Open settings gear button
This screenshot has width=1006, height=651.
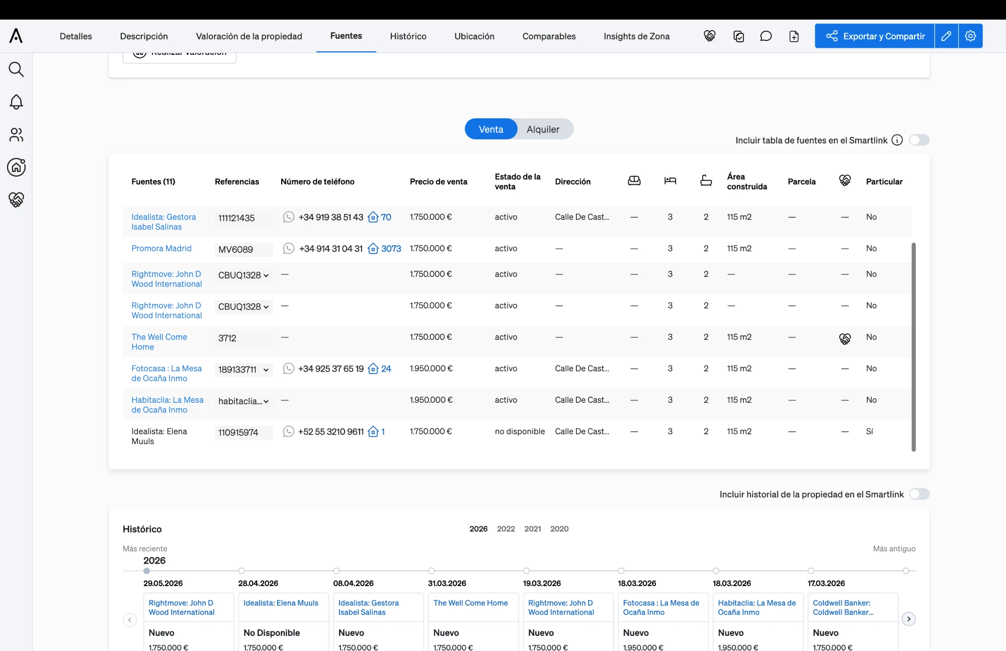pyautogui.click(x=970, y=36)
